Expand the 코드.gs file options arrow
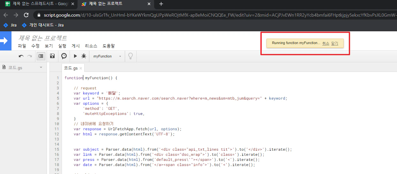 click(x=41, y=67)
